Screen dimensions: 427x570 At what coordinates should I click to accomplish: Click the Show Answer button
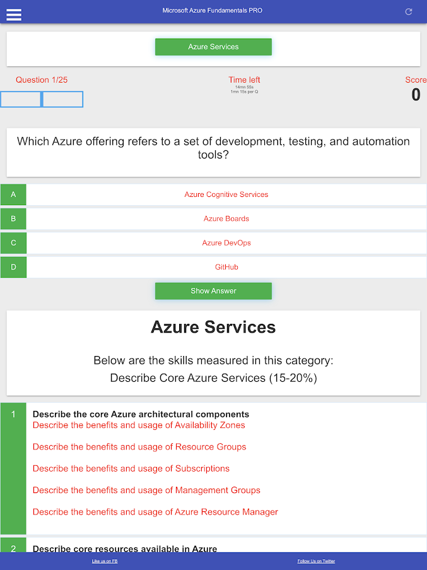click(x=213, y=291)
